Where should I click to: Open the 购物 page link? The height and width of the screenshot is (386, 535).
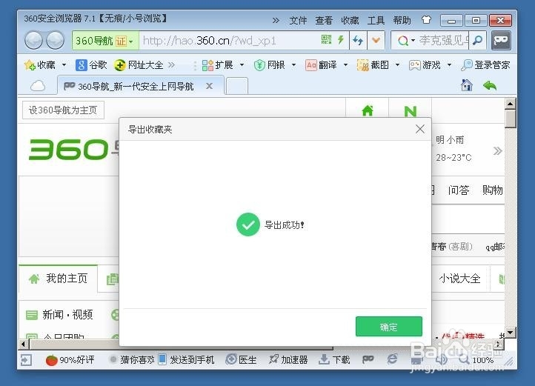click(x=492, y=190)
